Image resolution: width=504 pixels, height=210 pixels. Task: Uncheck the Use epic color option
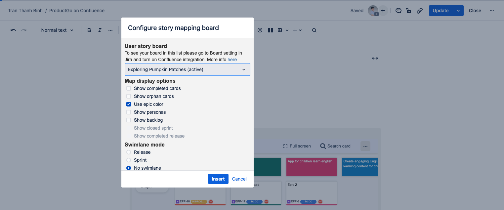pos(129,104)
